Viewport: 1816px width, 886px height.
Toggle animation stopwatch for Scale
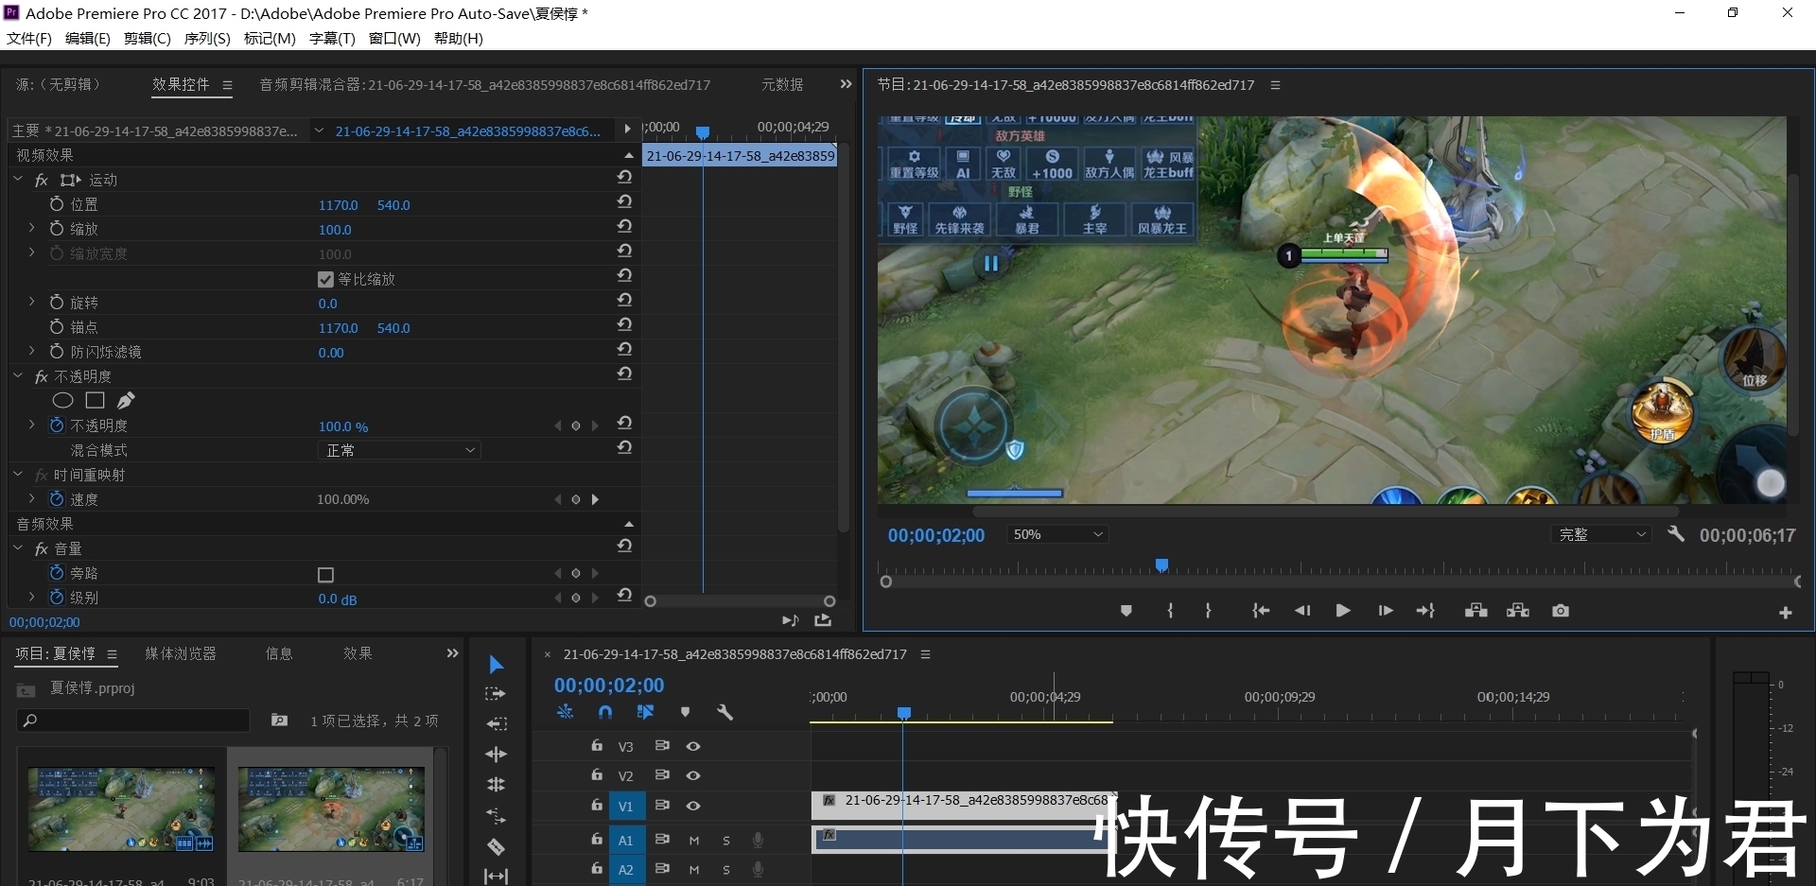click(56, 228)
